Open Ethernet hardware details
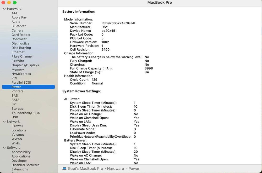 click(18, 52)
